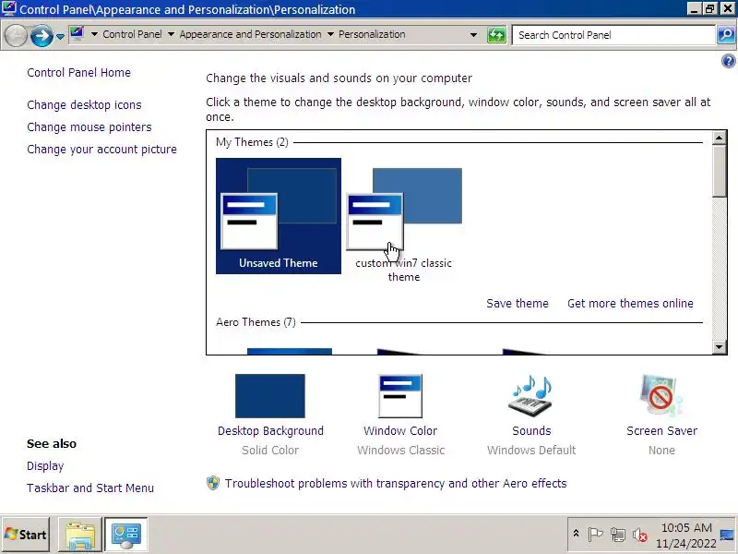The height and width of the screenshot is (554, 738).
Task: Click the themes list scroll down arrow
Action: coord(720,347)
